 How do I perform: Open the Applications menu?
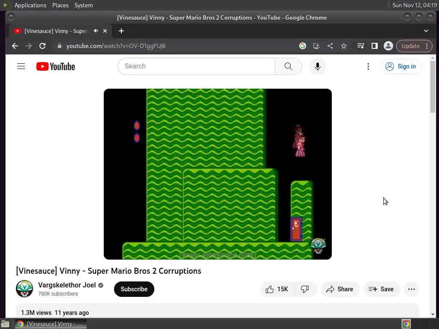click(x=30, y=5)
